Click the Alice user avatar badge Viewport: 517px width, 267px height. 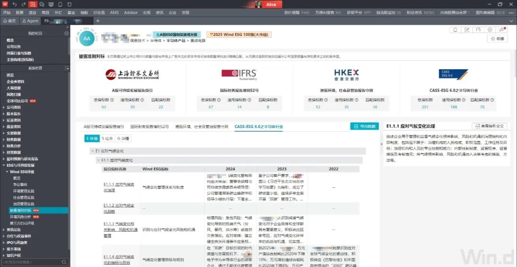[x=269, y=4]
